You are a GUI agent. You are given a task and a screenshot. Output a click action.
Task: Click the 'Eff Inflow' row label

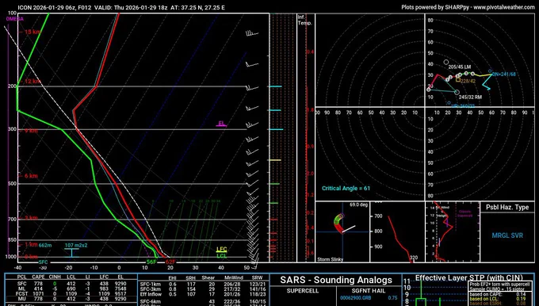point(151,294)
